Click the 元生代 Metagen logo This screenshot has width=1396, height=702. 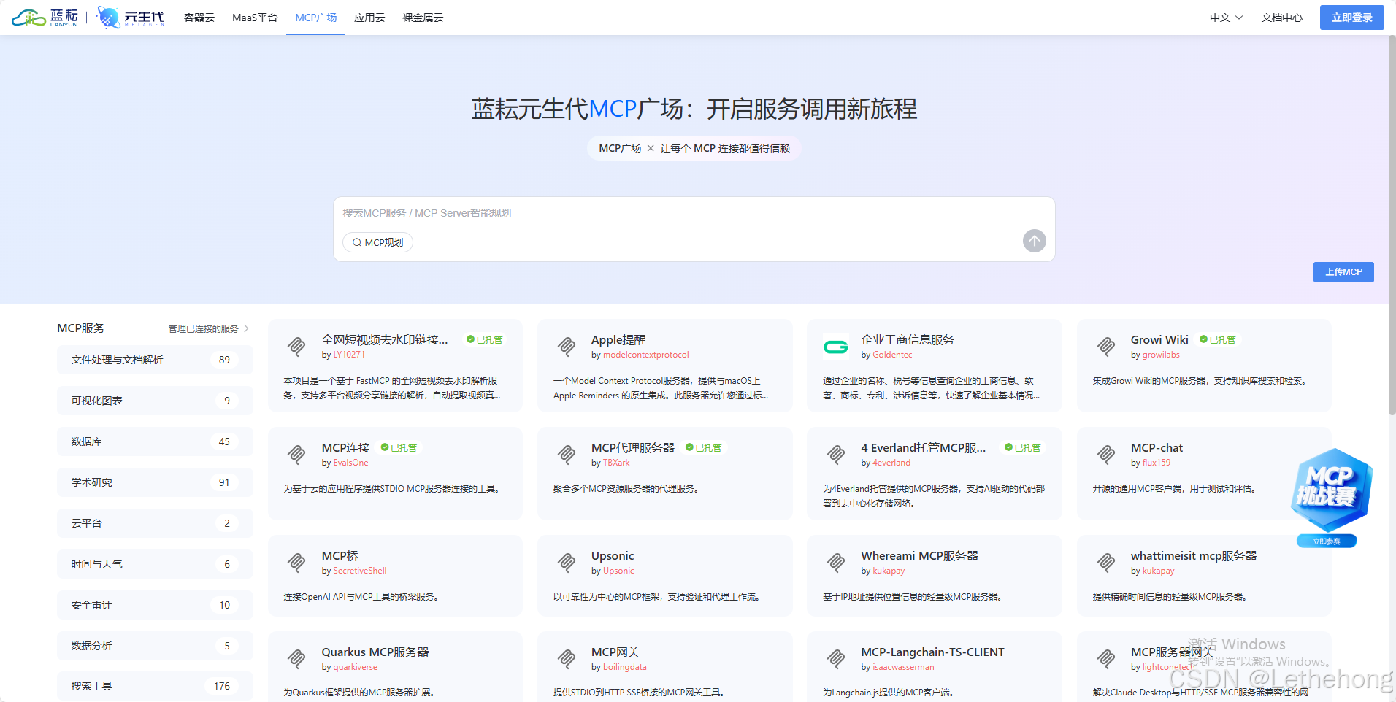pos(130,18)
